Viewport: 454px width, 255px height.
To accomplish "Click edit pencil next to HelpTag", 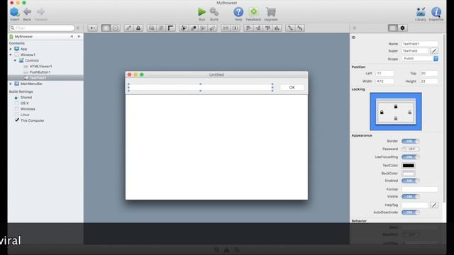I will click(x=433, y=205).
